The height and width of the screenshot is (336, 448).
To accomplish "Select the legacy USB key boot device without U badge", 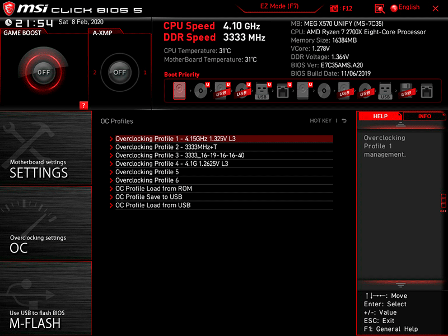I will 385,91.
